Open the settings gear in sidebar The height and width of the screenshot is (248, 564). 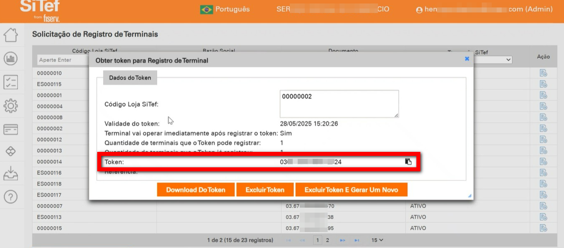pyautogui.click(x=10, y=106)
